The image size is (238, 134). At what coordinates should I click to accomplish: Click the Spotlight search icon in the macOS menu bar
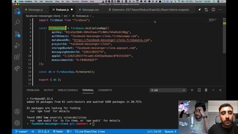coord(214,1)
